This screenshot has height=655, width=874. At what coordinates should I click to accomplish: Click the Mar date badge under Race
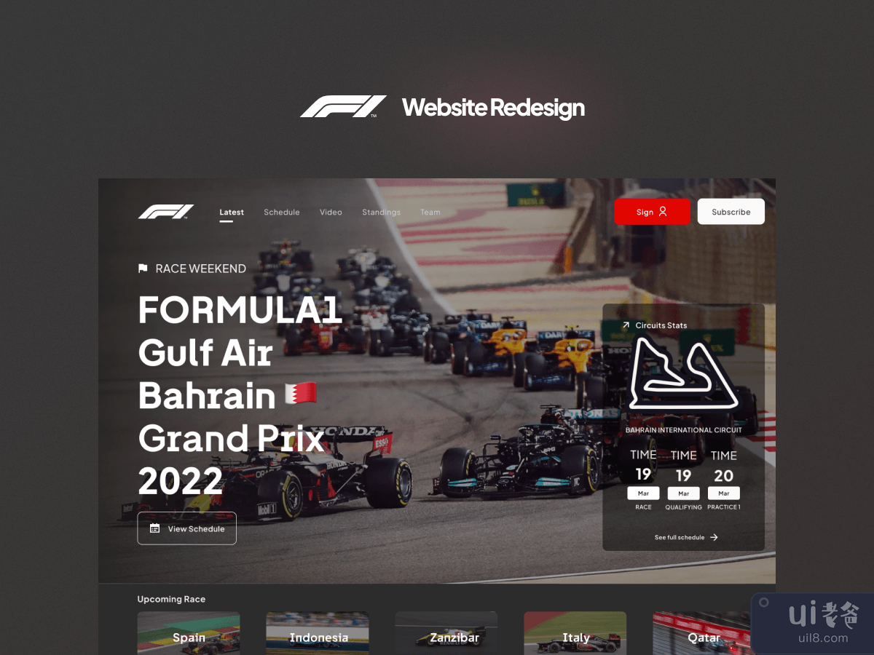click(x=643, y=493)
